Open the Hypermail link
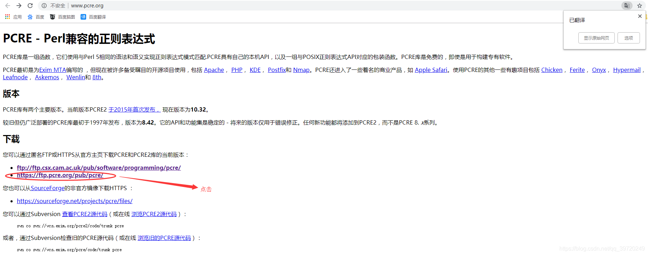The height and width of the screenshot is (255, 648). click(627, 70)
